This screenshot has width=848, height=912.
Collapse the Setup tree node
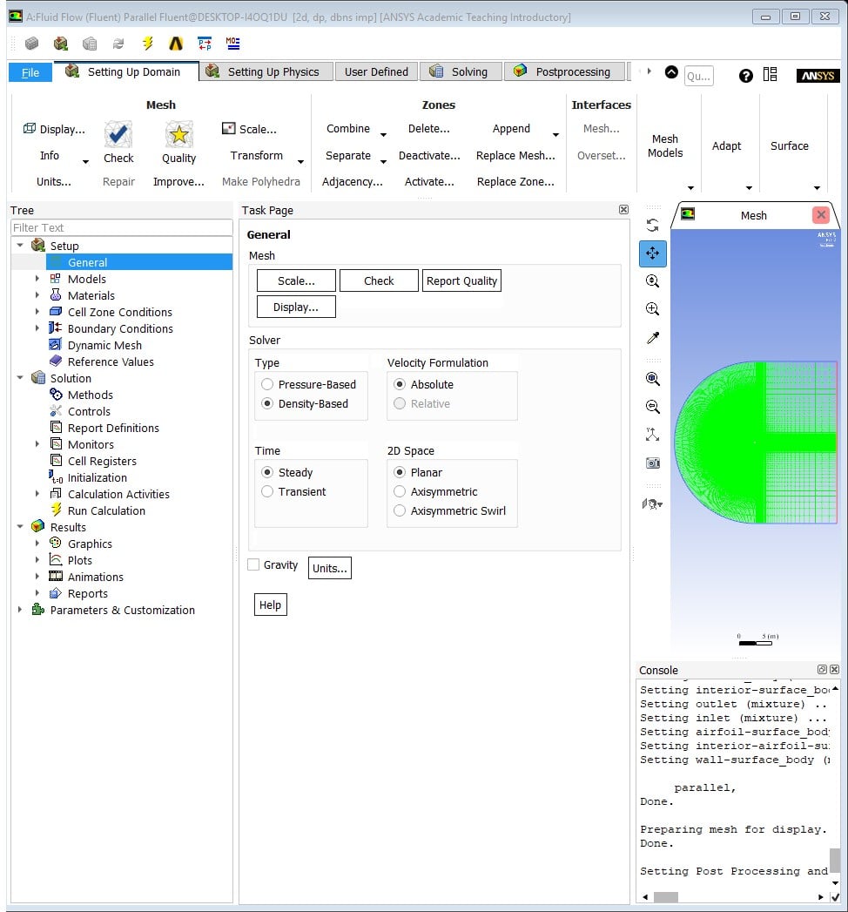click(20, 246)
